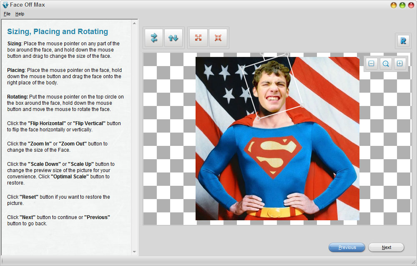Click the Flip Vertical button
Screen dimensions: 417x266
pyautogui.click(x=173, y=38)
